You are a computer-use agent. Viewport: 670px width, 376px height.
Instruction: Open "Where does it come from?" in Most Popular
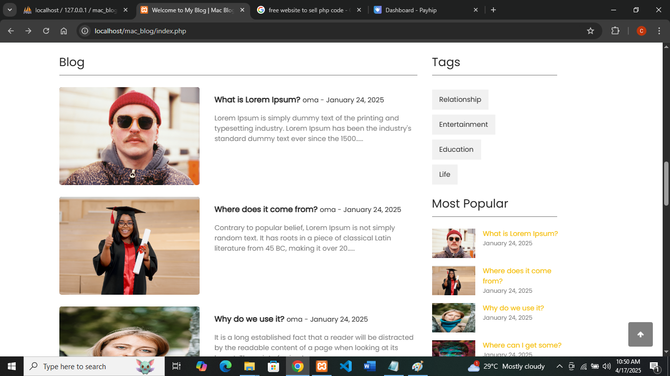point(516,276)
